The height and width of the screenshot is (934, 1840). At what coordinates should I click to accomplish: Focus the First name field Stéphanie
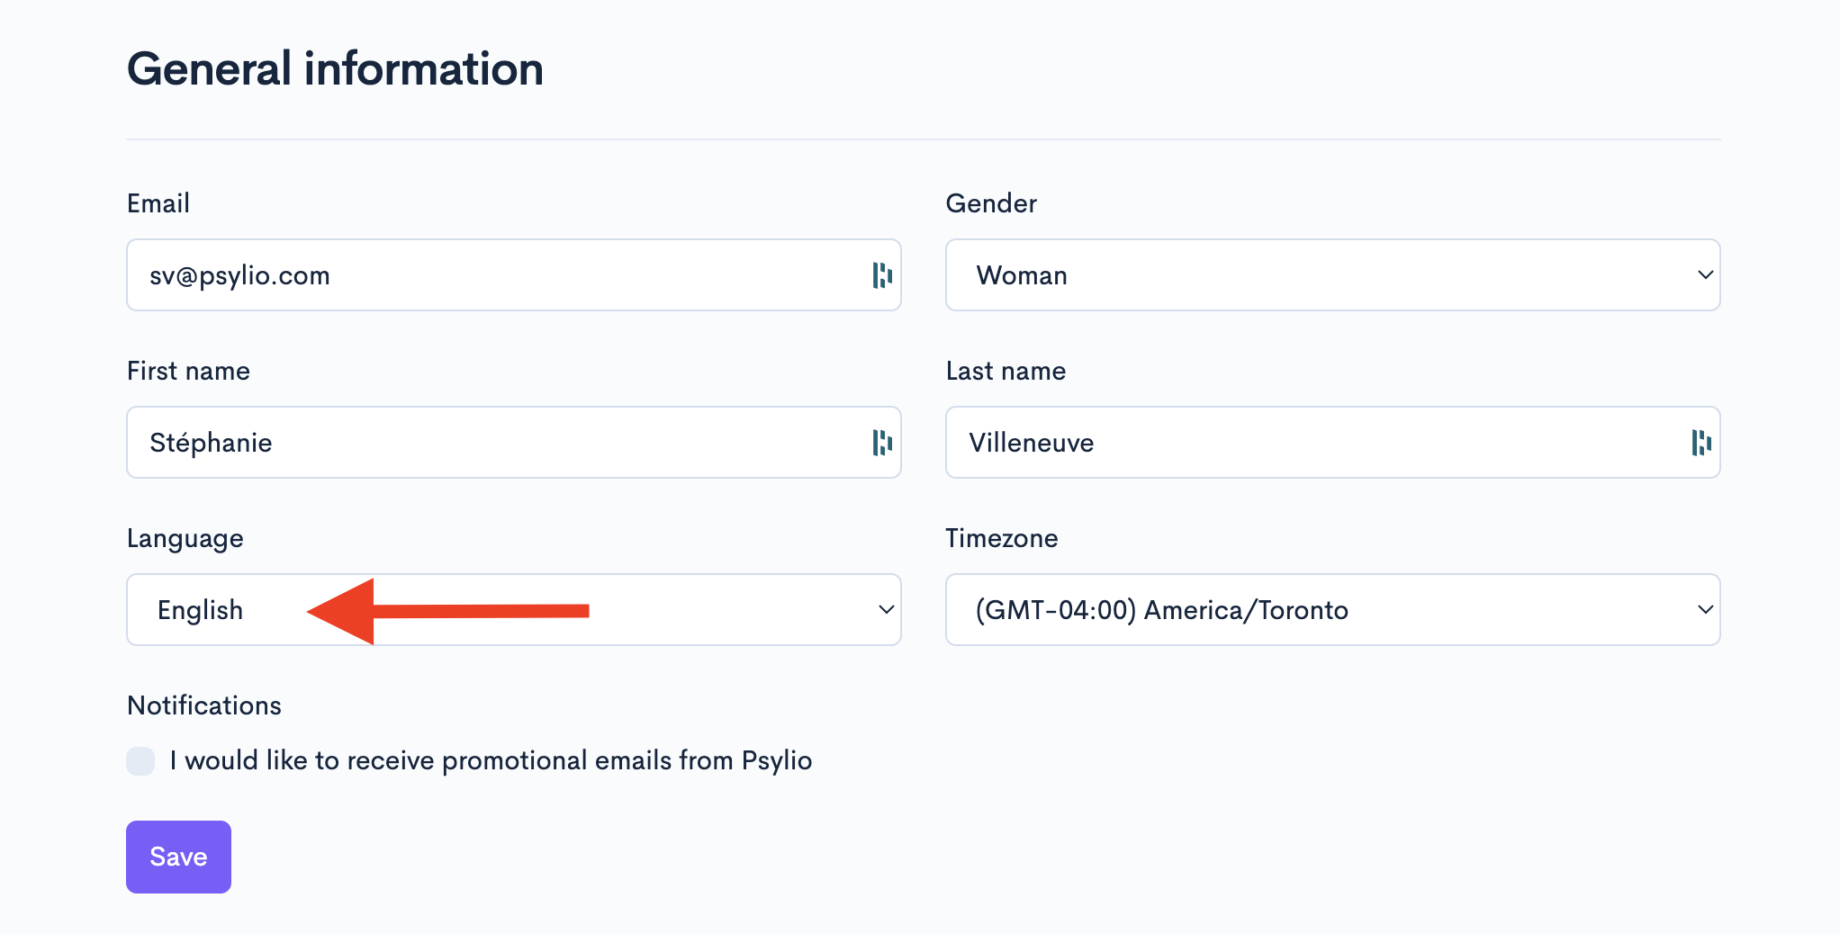[x=513, y=443]
